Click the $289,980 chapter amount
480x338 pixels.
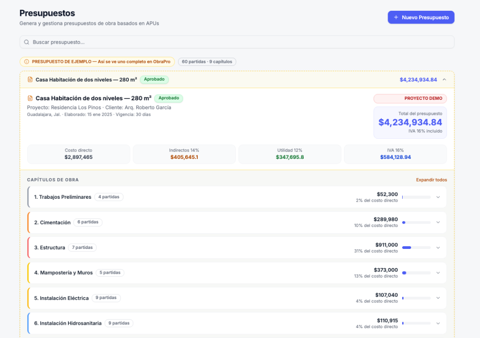pyautogui.click(x=386, y=219)
